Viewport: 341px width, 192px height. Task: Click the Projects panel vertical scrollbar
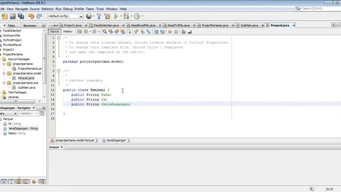pos(44,58)
